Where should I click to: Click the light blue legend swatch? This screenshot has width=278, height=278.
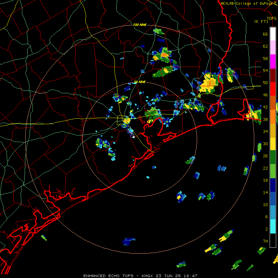tap(273, 213)
